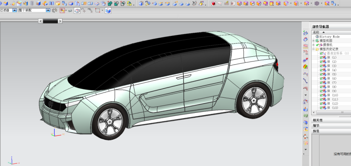Expand the 模型视图 tree node
Image resolution: width=351 pixels, height=166 pixels.
(x=313, y=41)
